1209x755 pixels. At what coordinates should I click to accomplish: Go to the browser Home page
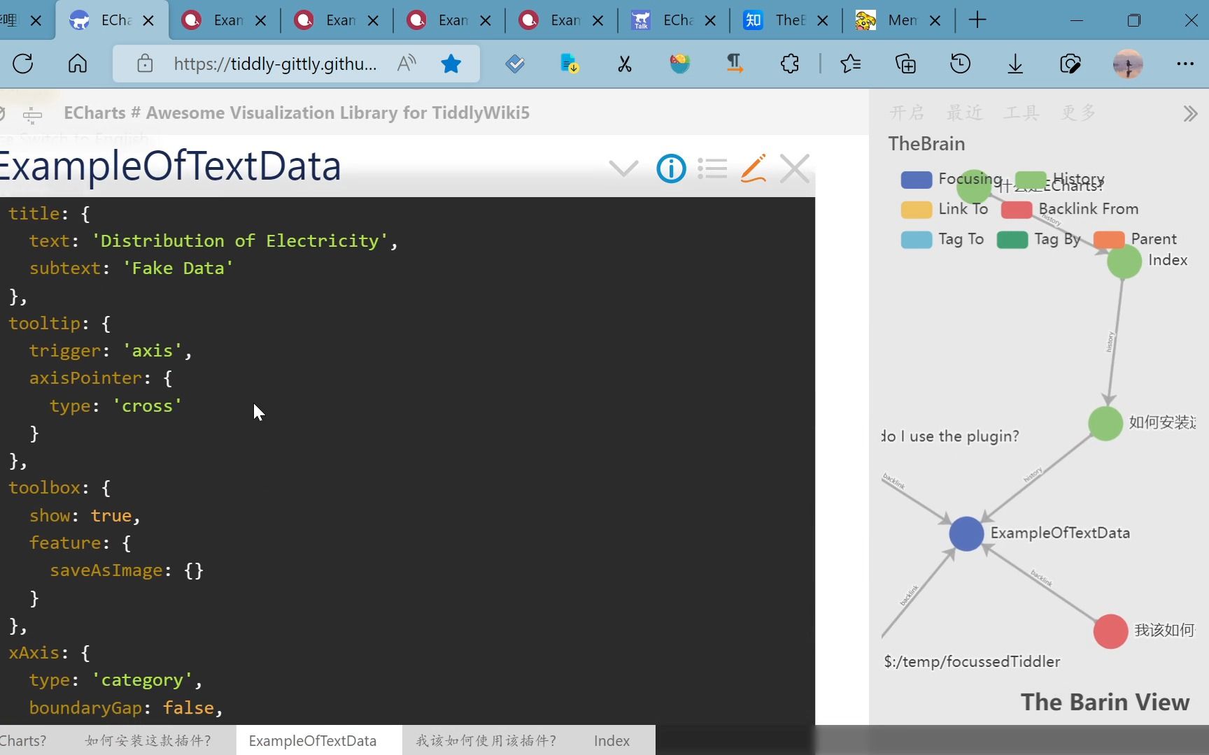pyautogui.click(x=78, y=64)
